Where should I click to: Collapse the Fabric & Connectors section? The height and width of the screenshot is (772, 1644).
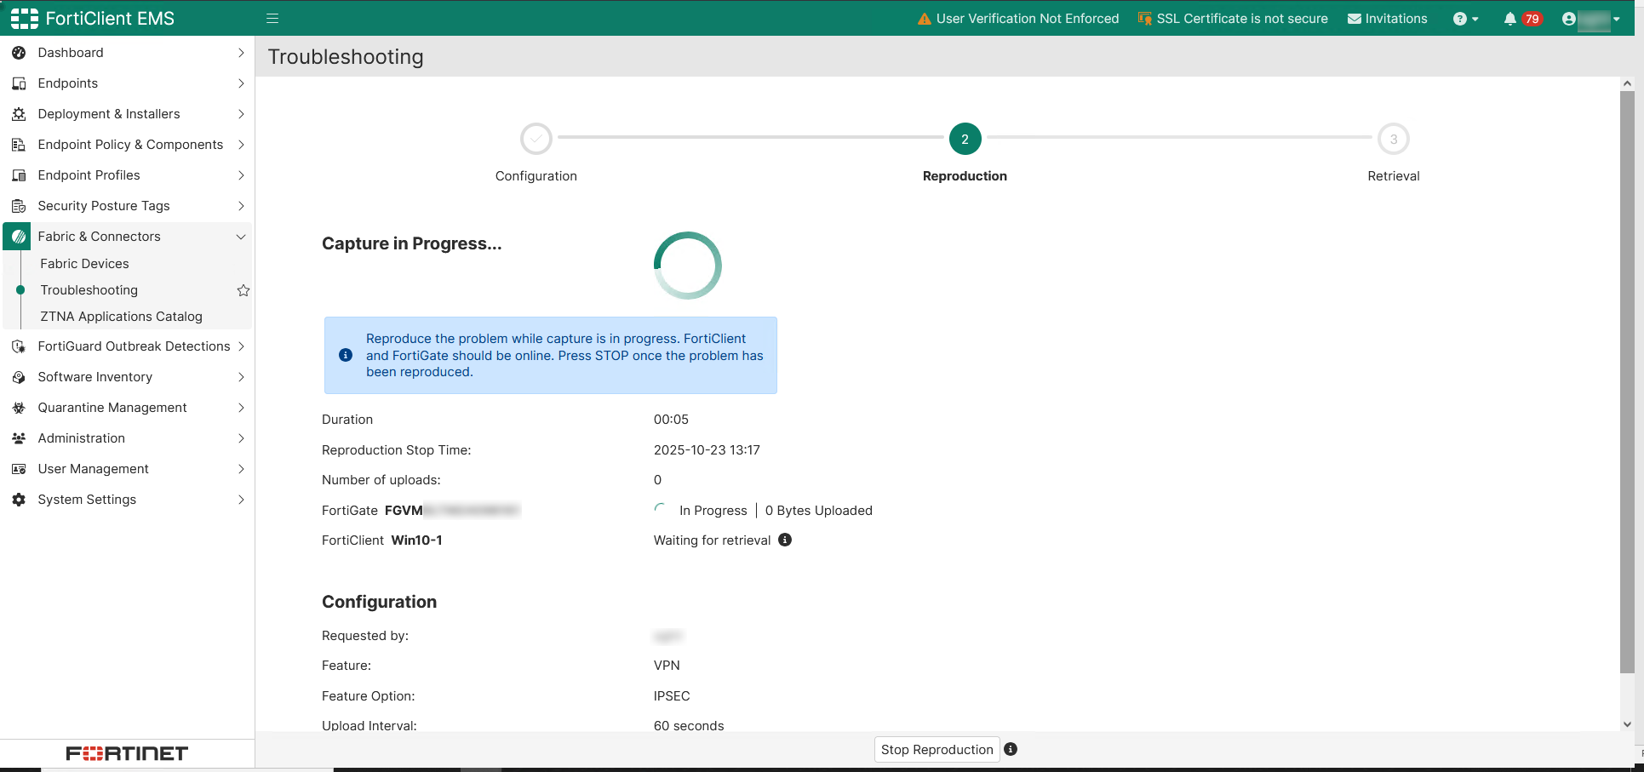[241, 237]
